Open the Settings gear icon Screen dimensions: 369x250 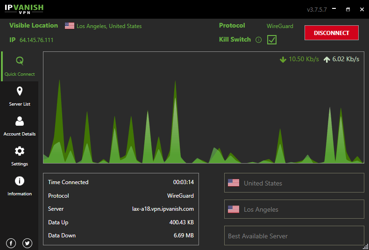[20, 151]
